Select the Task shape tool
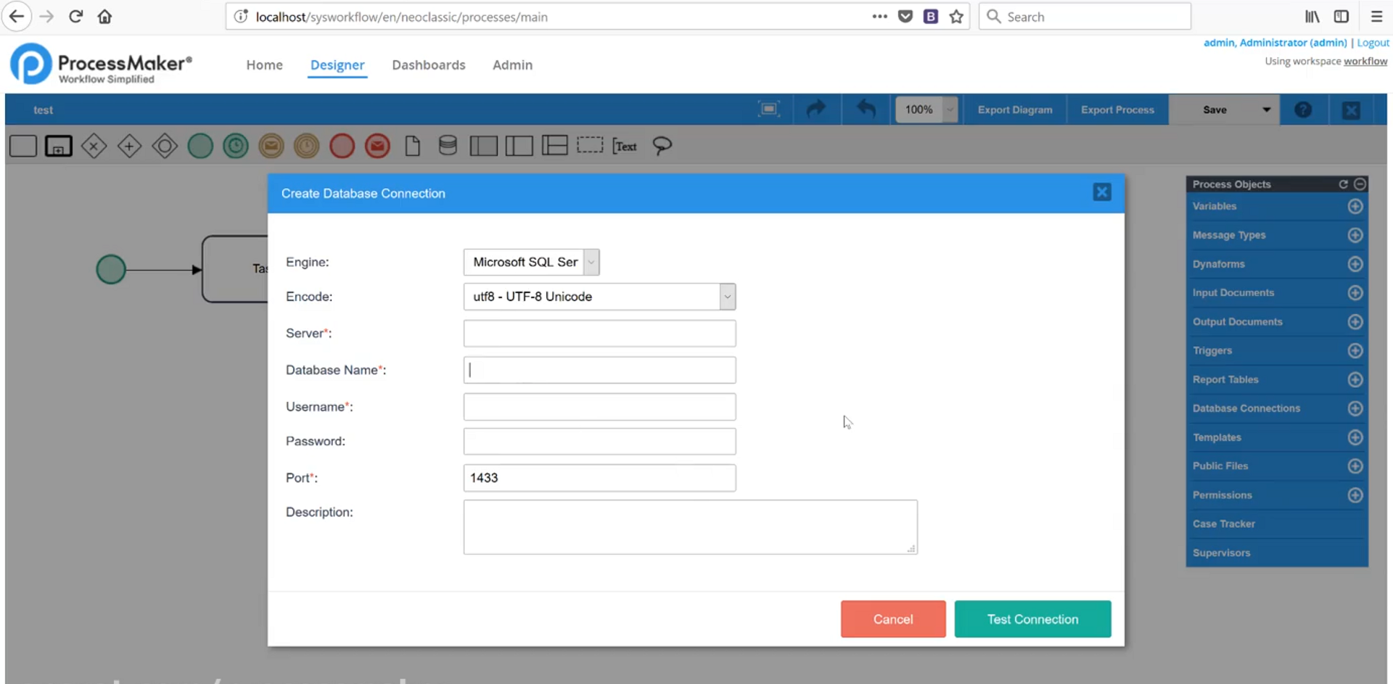This screenshot has width=1393, height=684. (23, 146)
